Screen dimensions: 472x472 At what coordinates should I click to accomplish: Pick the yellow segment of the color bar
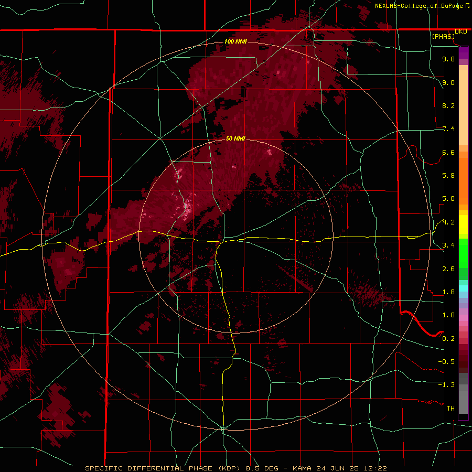click(x=463, y=224)
